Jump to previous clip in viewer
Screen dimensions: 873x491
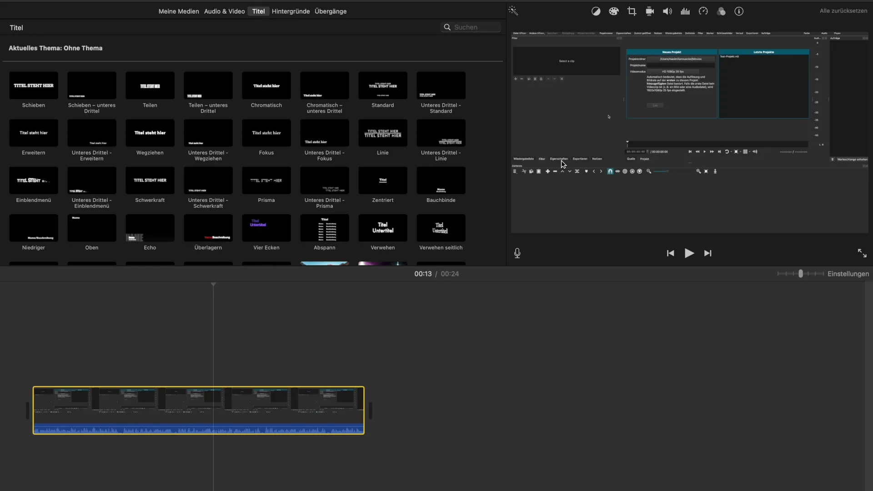pyautogui.click(x=670, y=253)
